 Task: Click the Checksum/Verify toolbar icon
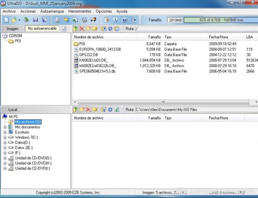tap(106, 20)
